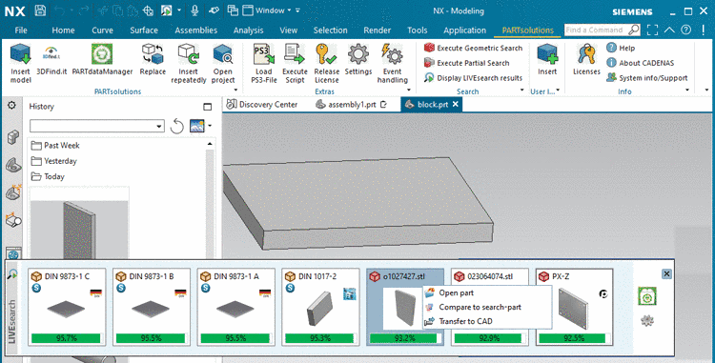Open the help question mark icon

point(685,30)
